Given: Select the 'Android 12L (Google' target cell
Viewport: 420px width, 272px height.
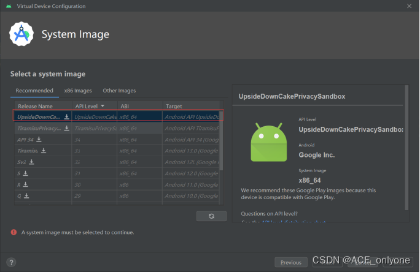Looking at the screenshot, I should click(x=191, y=162).
